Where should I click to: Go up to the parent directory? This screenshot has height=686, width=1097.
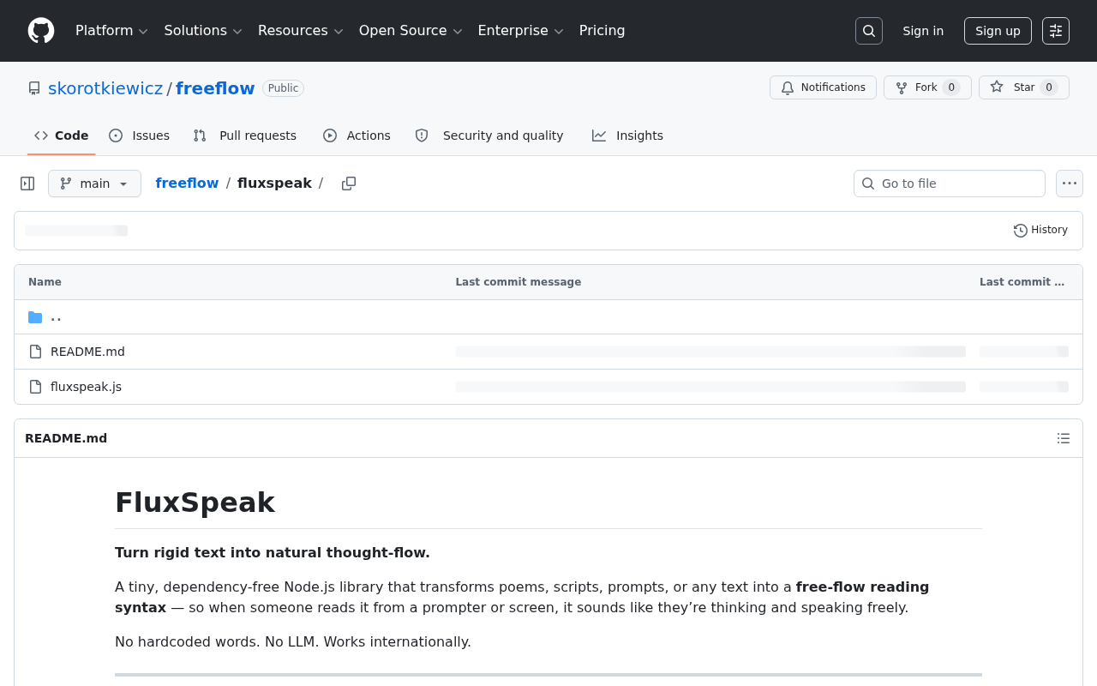click(56, 317)
